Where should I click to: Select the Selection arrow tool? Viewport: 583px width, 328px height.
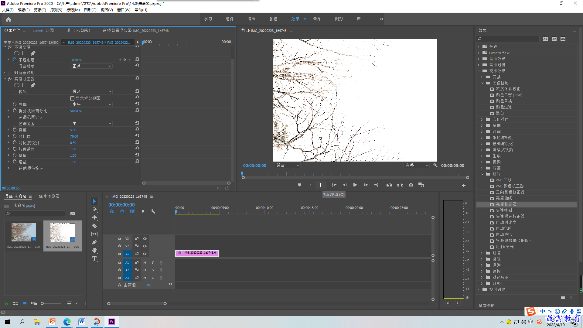tap(94, 201)
